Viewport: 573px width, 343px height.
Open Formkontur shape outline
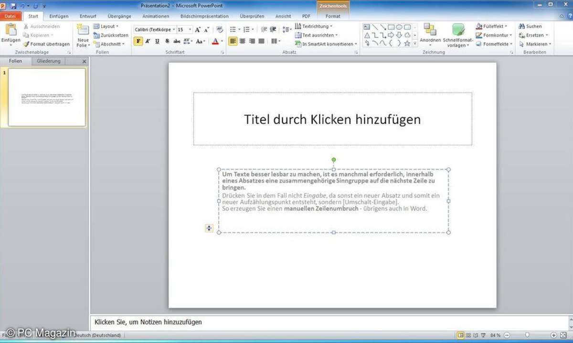[494, 35]
